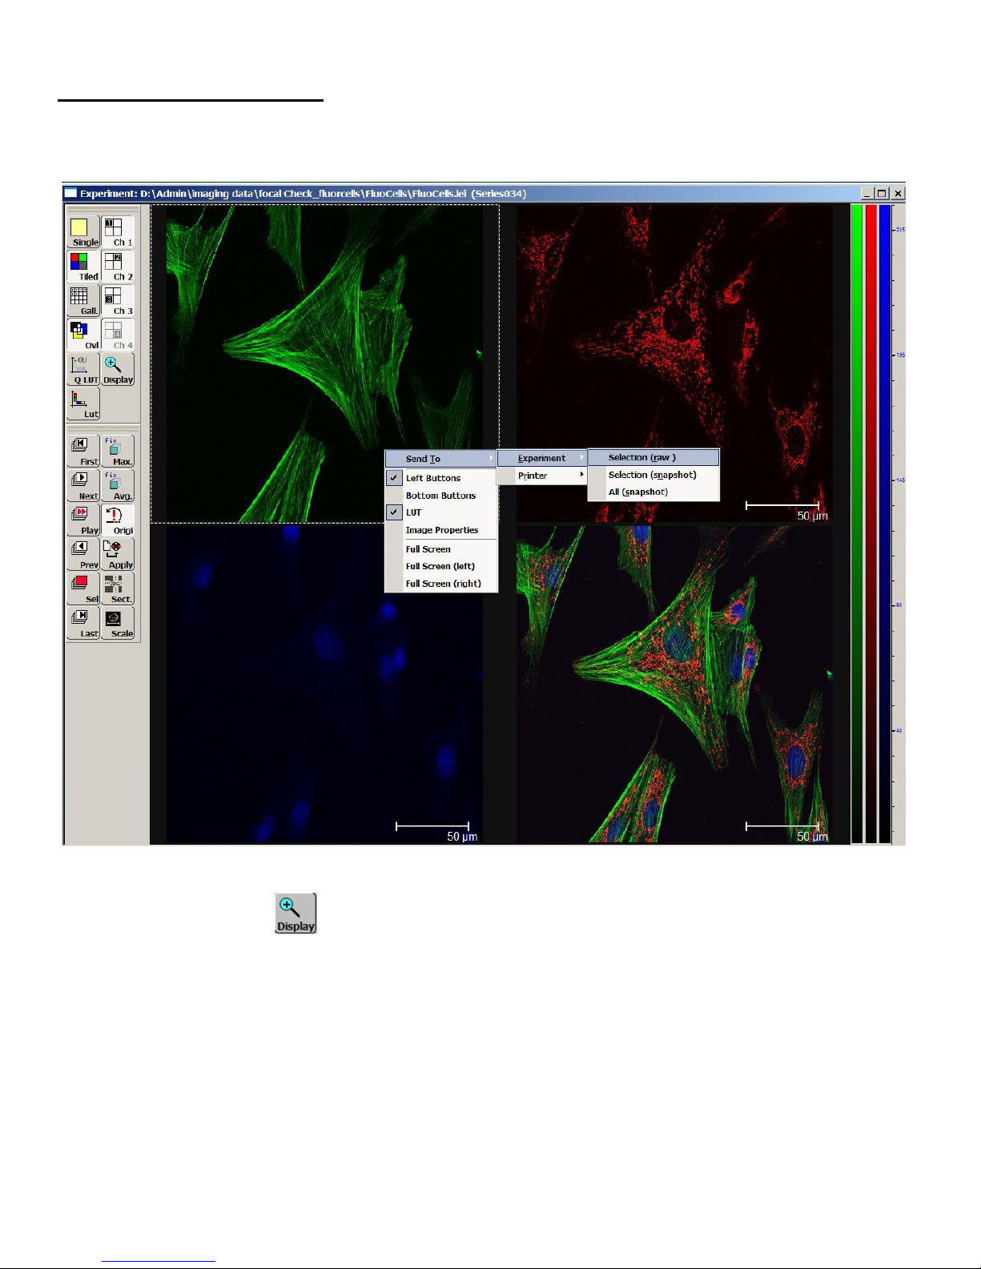Viewport: 981px width, 1269px height.
Task: Advance to Next image
Action: [83, 486]
